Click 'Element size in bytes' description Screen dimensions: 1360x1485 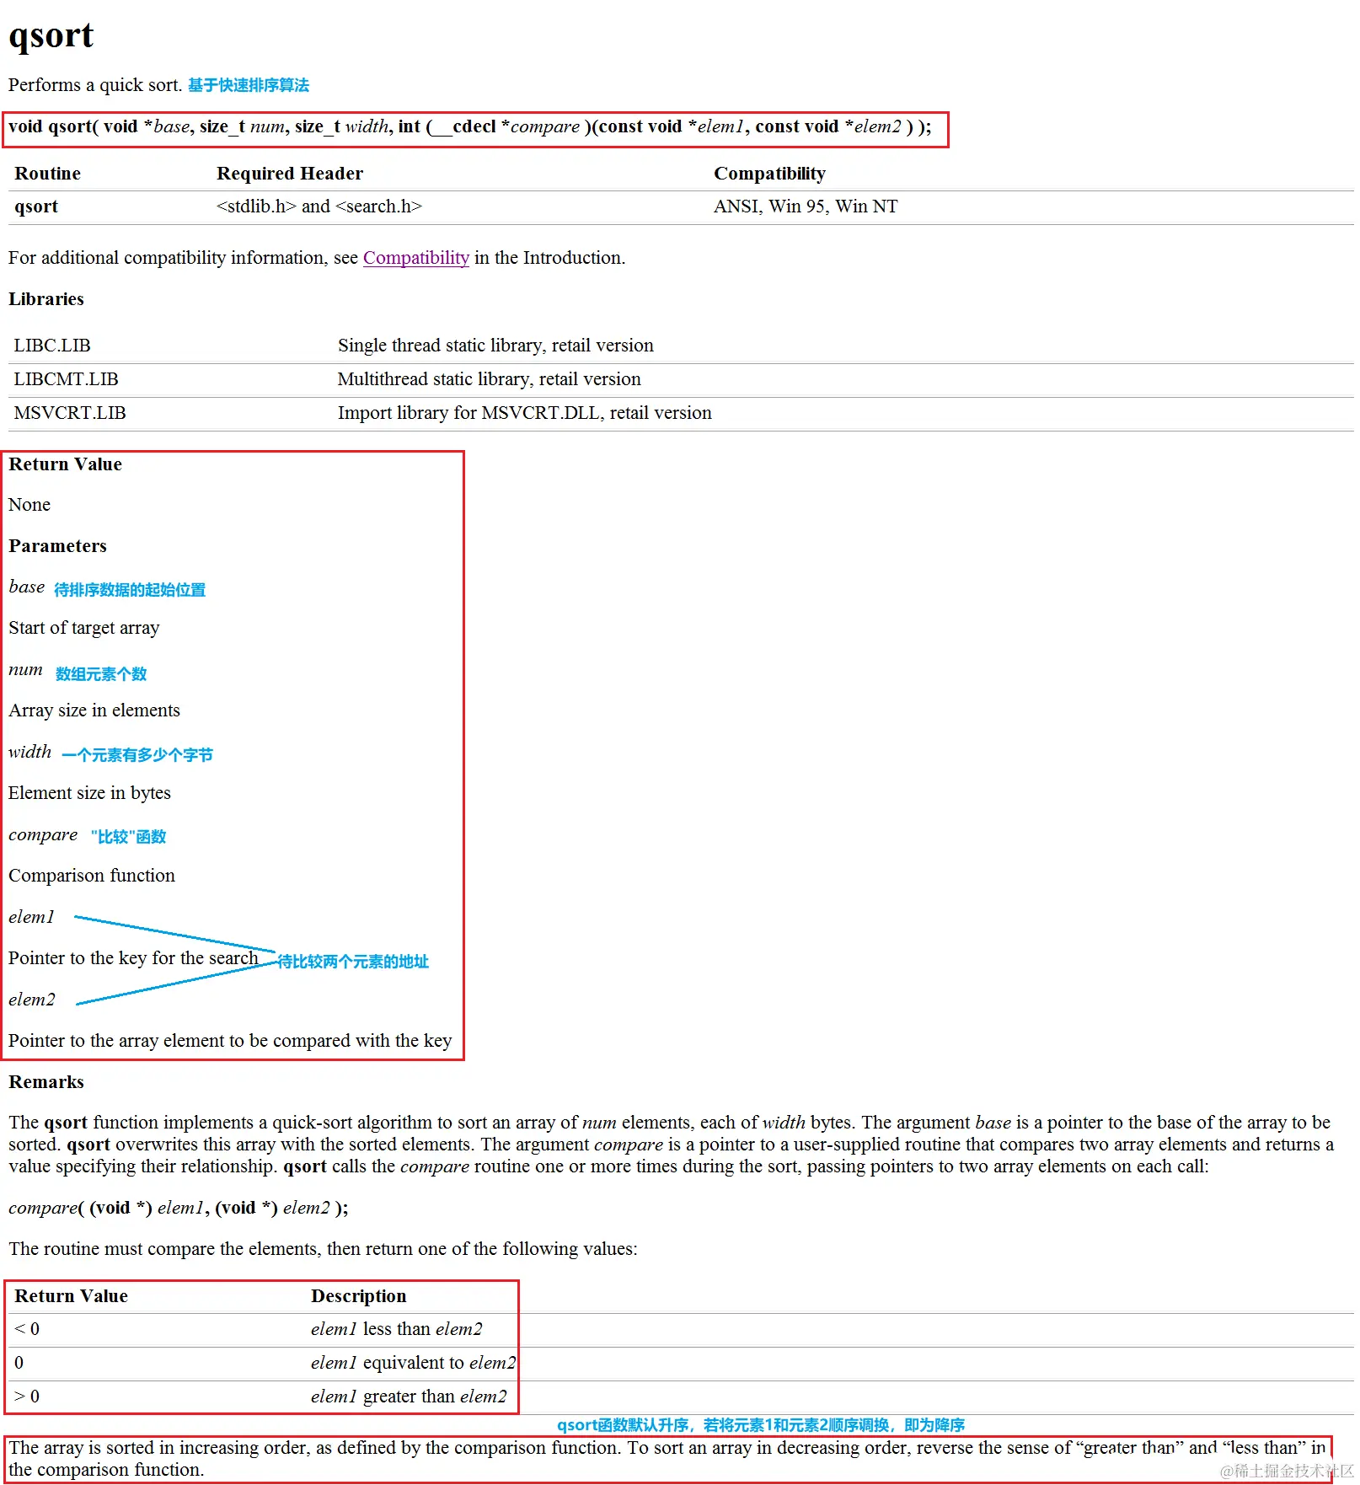point(89,793)
